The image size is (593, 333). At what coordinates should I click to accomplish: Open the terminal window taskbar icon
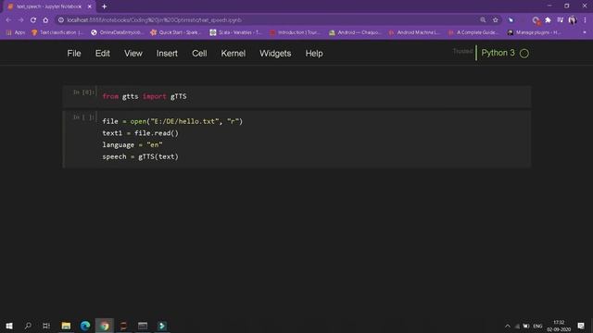pos(143,326)
